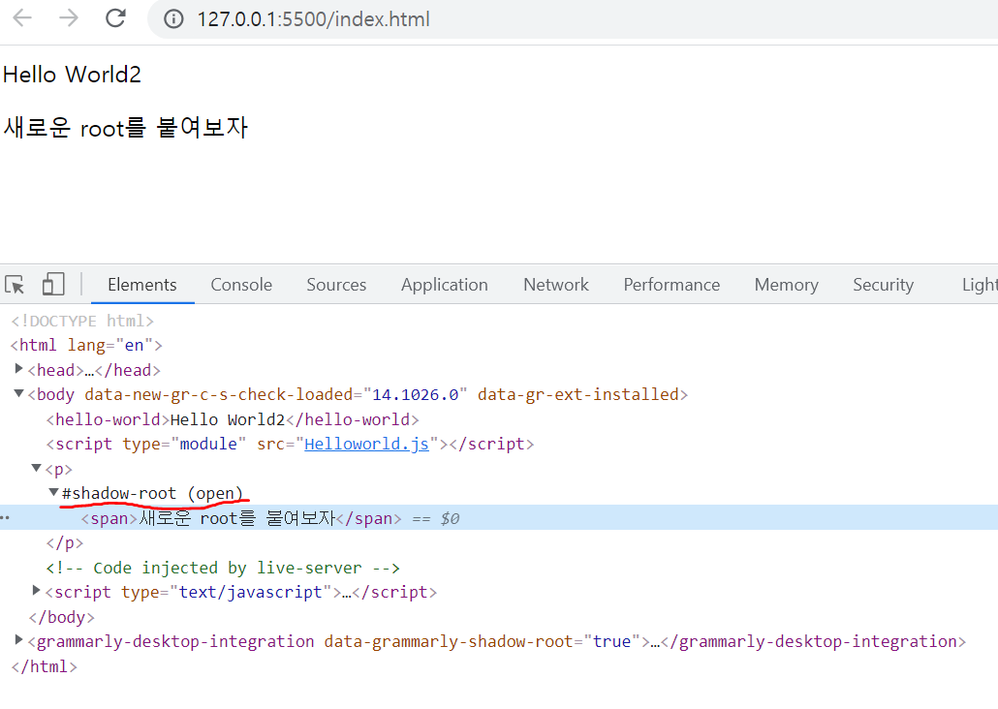Image resolution: width=998 pixels, height=709 pixels.
Task: Click the 'Hello World2' page text
Action: [x=72, y=75]
